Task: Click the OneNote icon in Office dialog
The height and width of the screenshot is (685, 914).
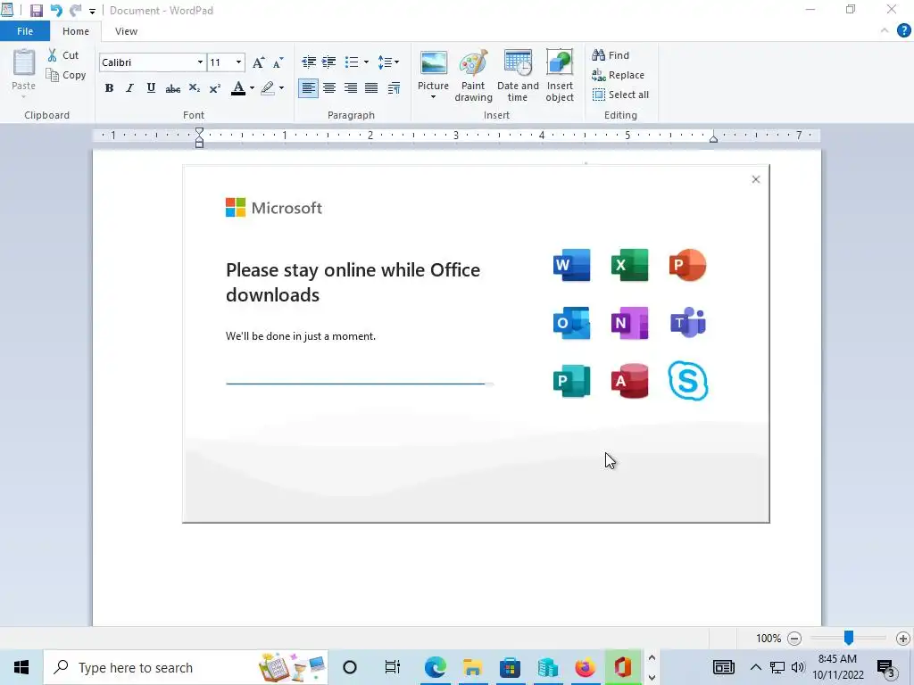Action: [x=629, y=323]
